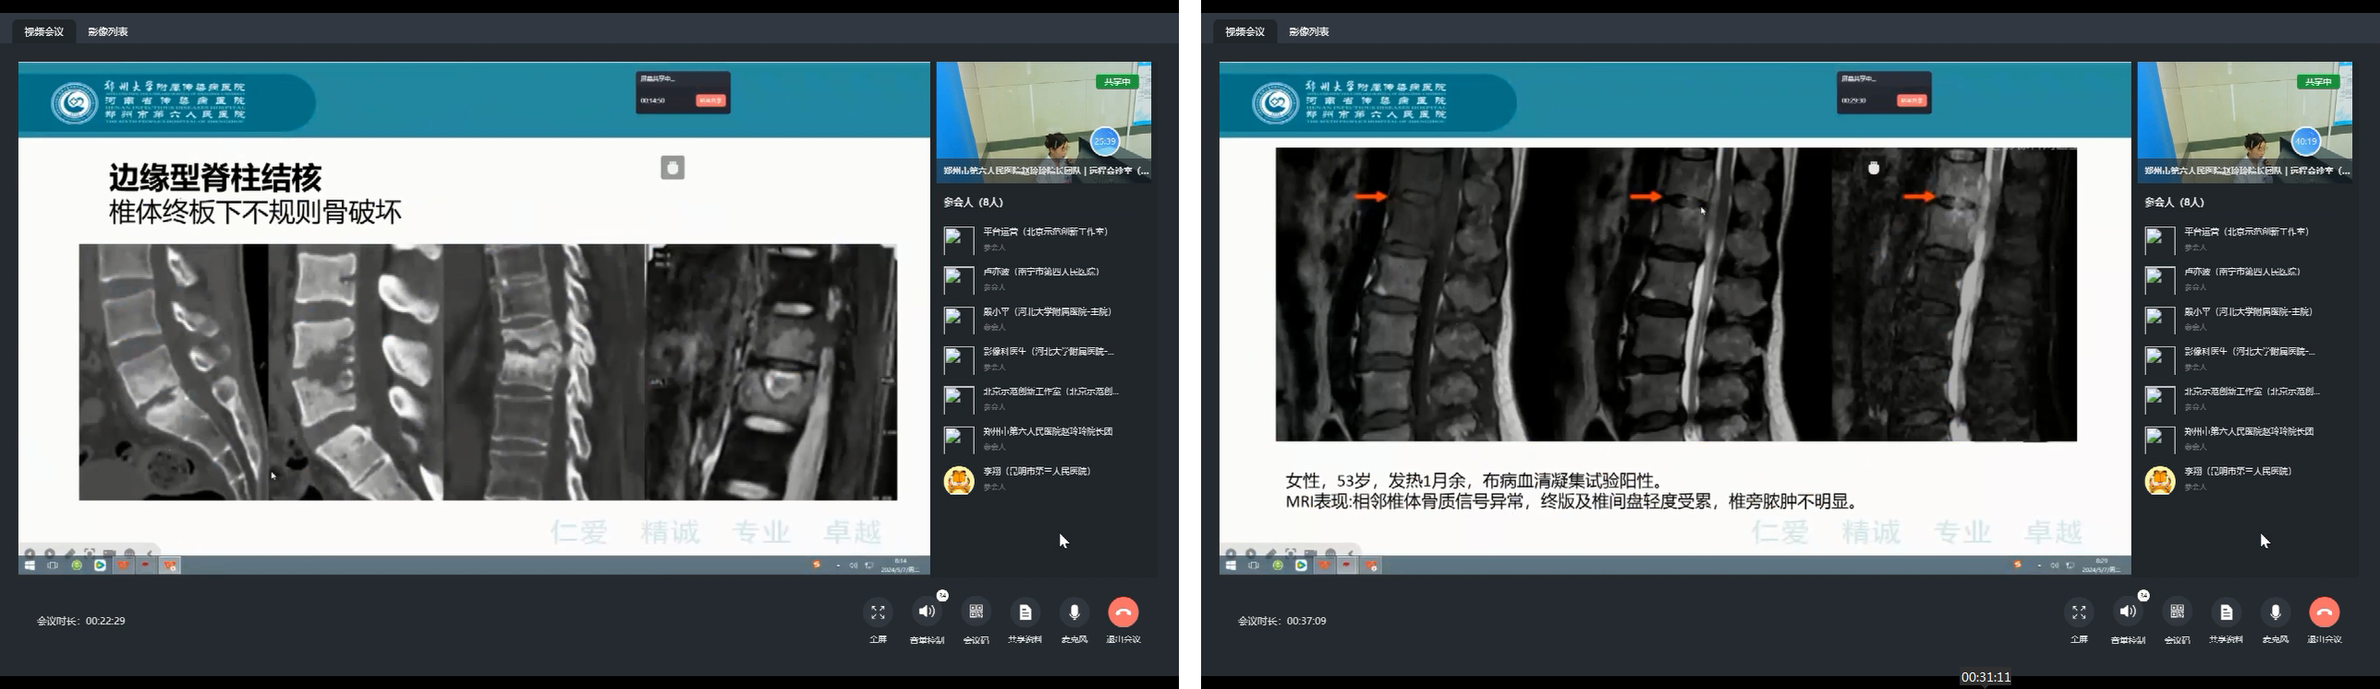Screen dimensions: 2380x689
Task: Select 北京示范创新工作室 in left window list
Action: pos(1044,398)
